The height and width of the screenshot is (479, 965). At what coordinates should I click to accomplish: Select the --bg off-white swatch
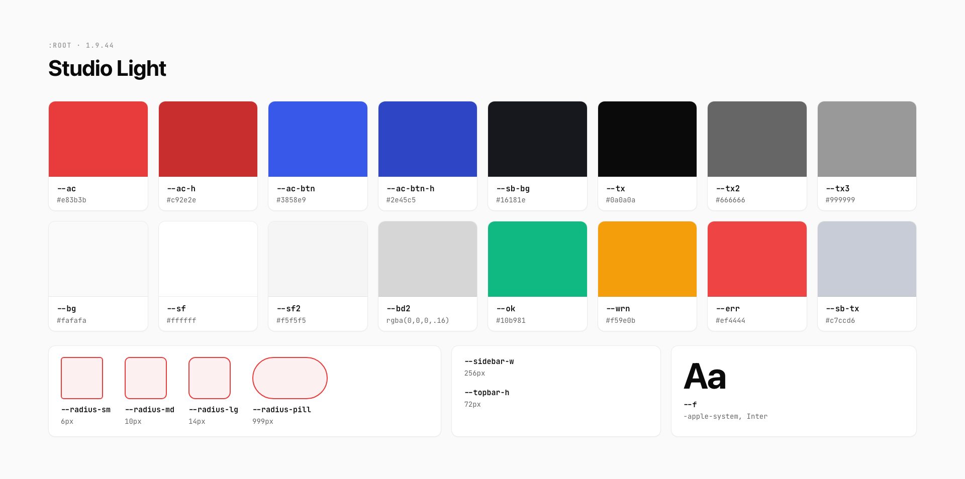click(x=98, y=259)
